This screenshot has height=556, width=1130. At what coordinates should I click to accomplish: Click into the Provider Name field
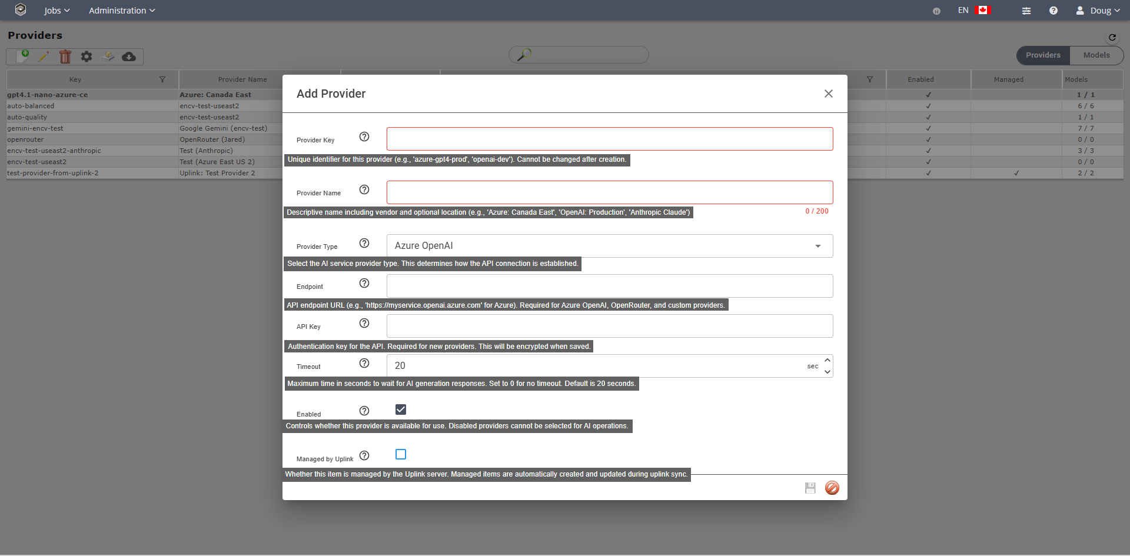click(609, 192)
